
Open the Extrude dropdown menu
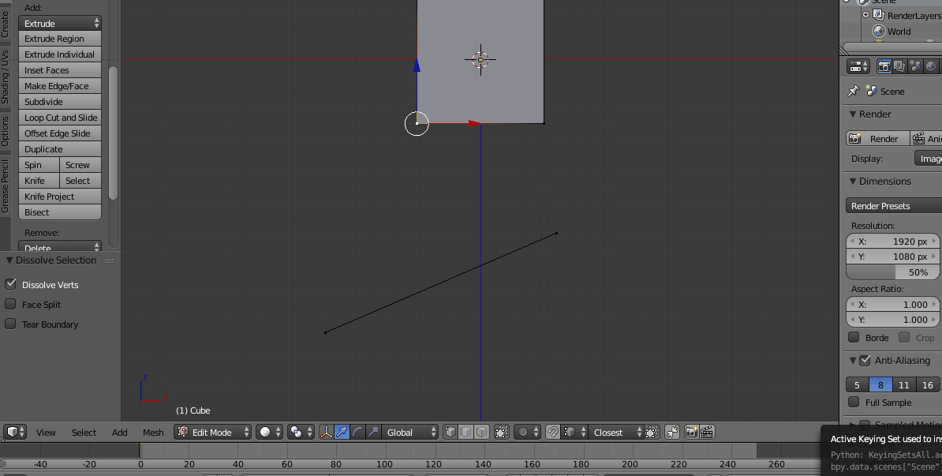click(60, 23)
